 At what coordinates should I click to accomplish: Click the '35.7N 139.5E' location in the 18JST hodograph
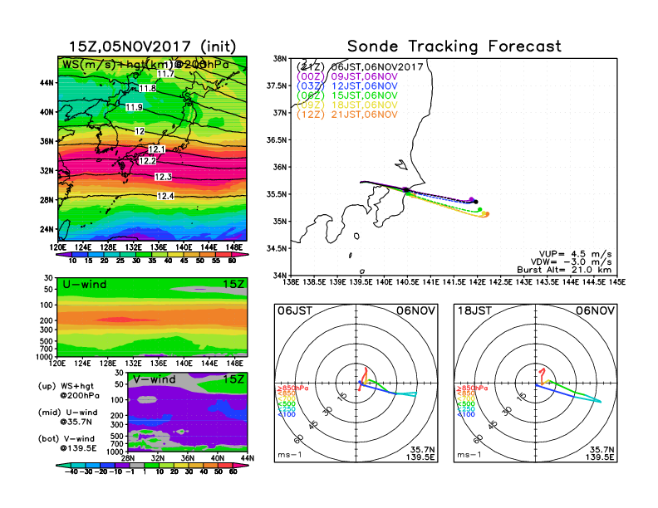point(600,453)
